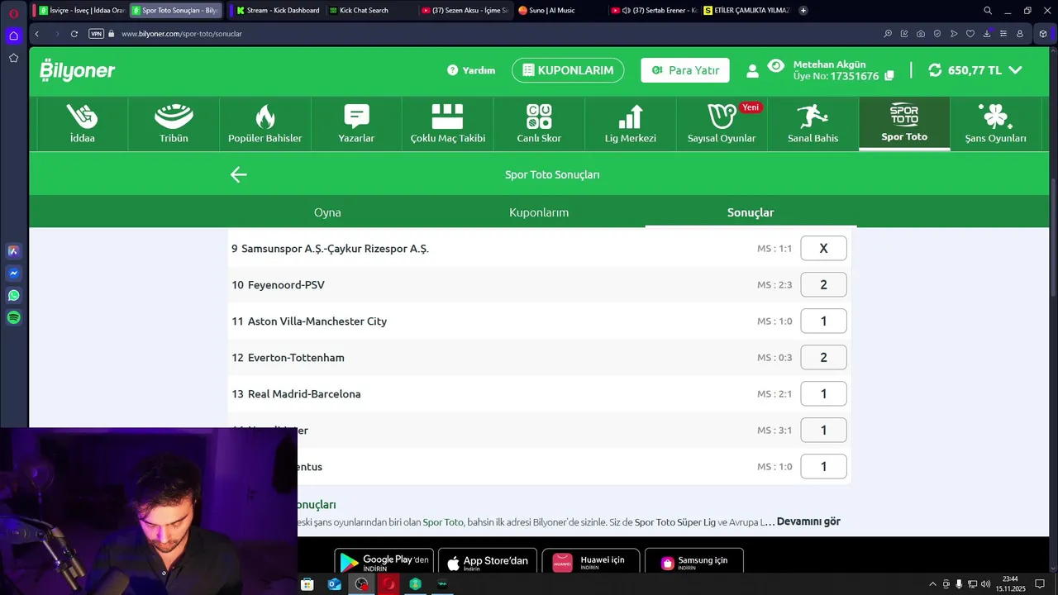Click result box for Everton-Tottenham
The image size is (1058, 595).
(x=823, y=358)
